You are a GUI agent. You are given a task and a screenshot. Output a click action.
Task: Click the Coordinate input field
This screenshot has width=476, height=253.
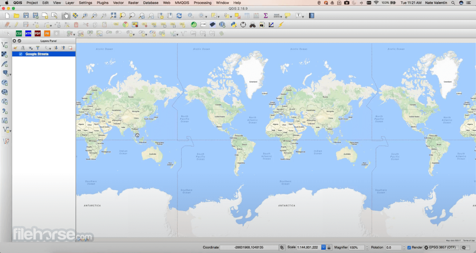(249, 247)
